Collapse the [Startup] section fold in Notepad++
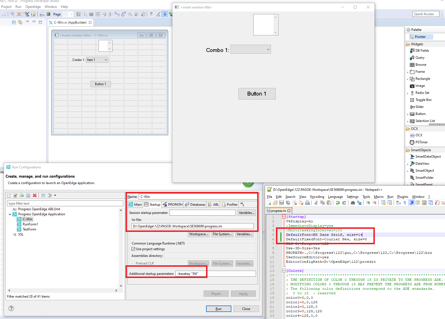Screen dimensions: 445x319 pyautogui.click(x=284, y=217)
